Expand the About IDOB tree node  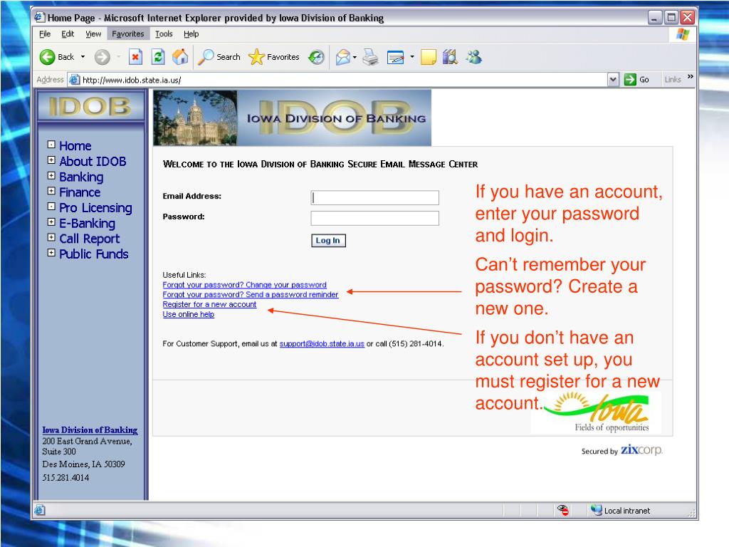[x=51, y=160]
